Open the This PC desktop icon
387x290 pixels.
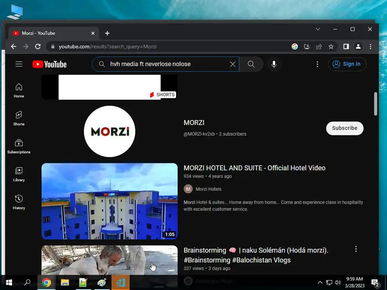point(15,12)
